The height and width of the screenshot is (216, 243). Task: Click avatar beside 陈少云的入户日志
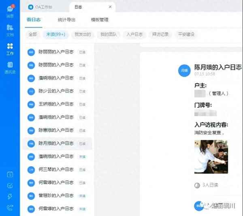click(x=31, y=91)
